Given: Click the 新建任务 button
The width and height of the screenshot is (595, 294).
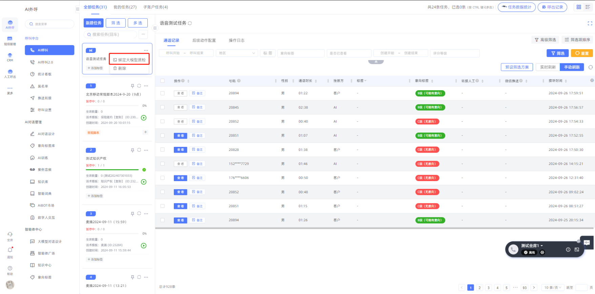Looking at the screenshot, I should [x=94, y=23].
